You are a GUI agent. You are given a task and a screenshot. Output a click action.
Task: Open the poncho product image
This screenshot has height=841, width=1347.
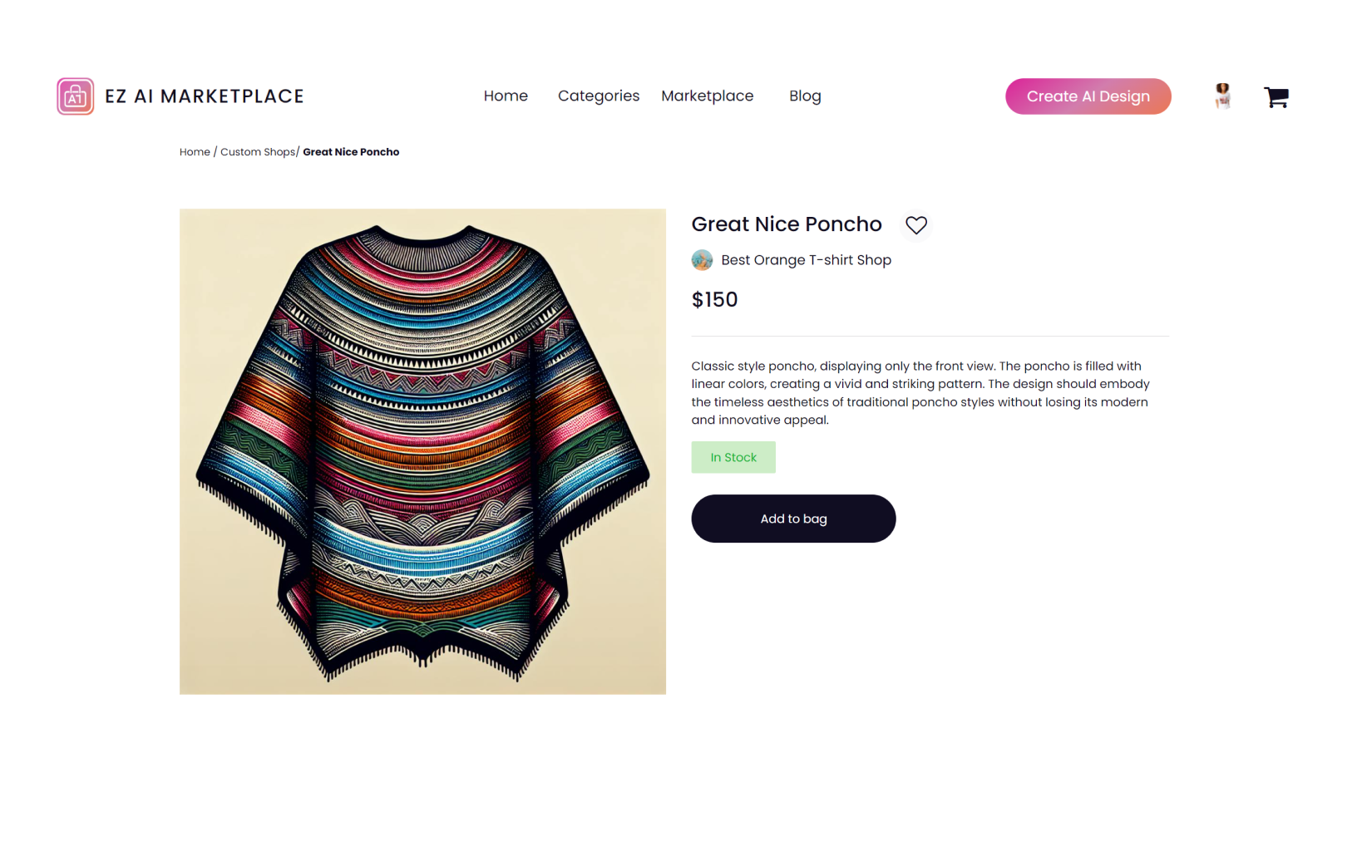(422, 451)
